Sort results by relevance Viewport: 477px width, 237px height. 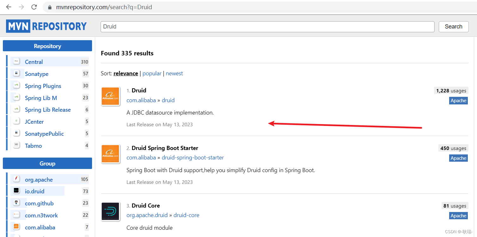point(126,73)
